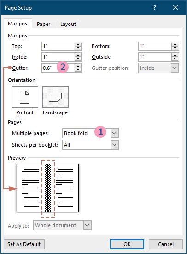Click the Page Setup title text
187x254 pixels.
point(18,8)
